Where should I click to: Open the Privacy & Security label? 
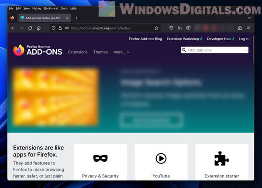point(100,176)
